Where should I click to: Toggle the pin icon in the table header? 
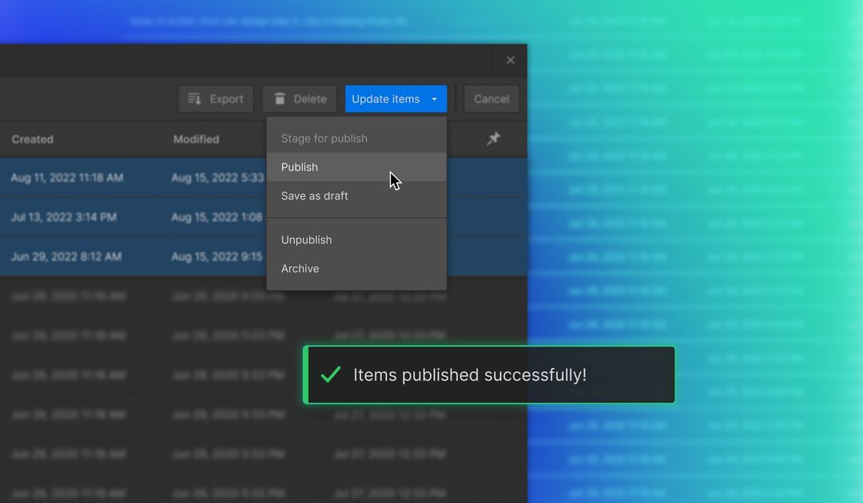(x=493, y=138)
